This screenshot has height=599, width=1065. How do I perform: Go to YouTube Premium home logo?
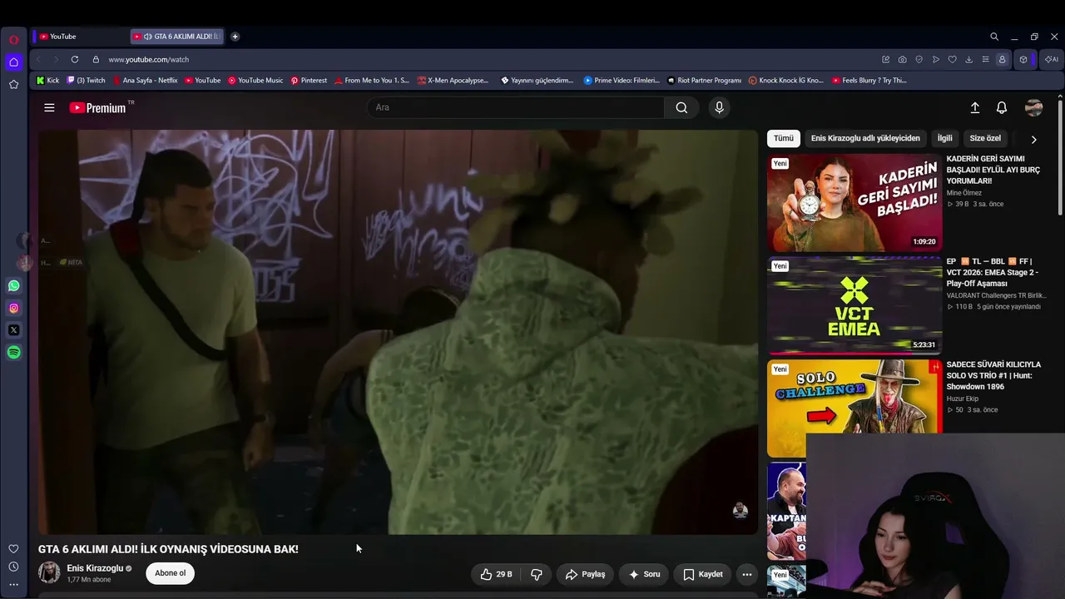pyautogui.click(x=100, y=107)
